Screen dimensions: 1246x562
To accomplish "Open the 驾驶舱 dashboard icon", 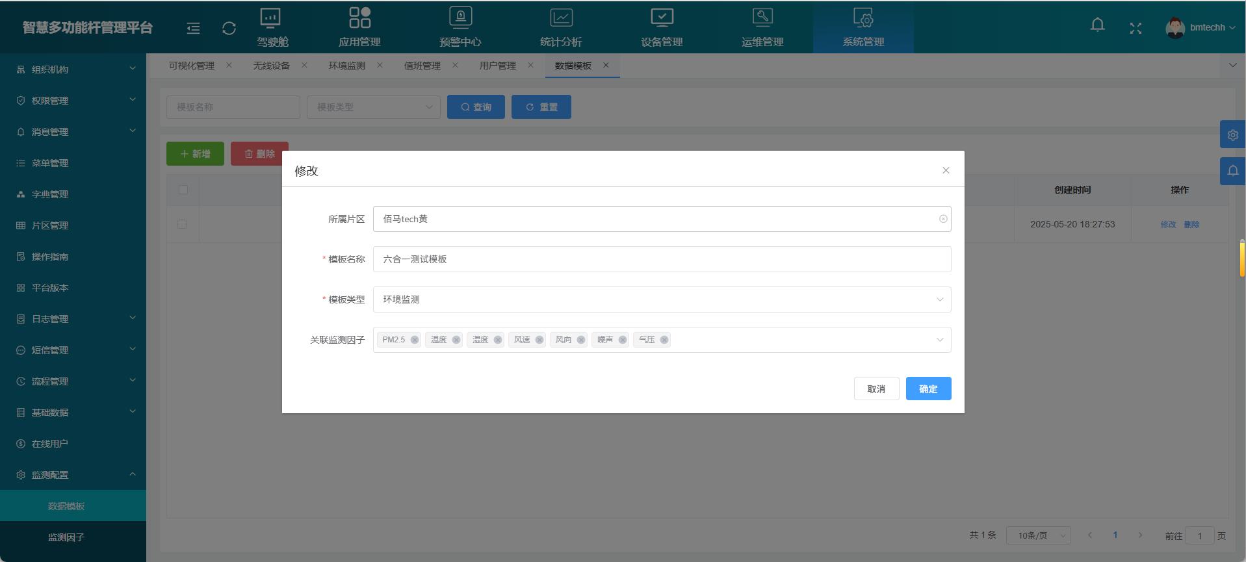I will (x=271, y=18).
